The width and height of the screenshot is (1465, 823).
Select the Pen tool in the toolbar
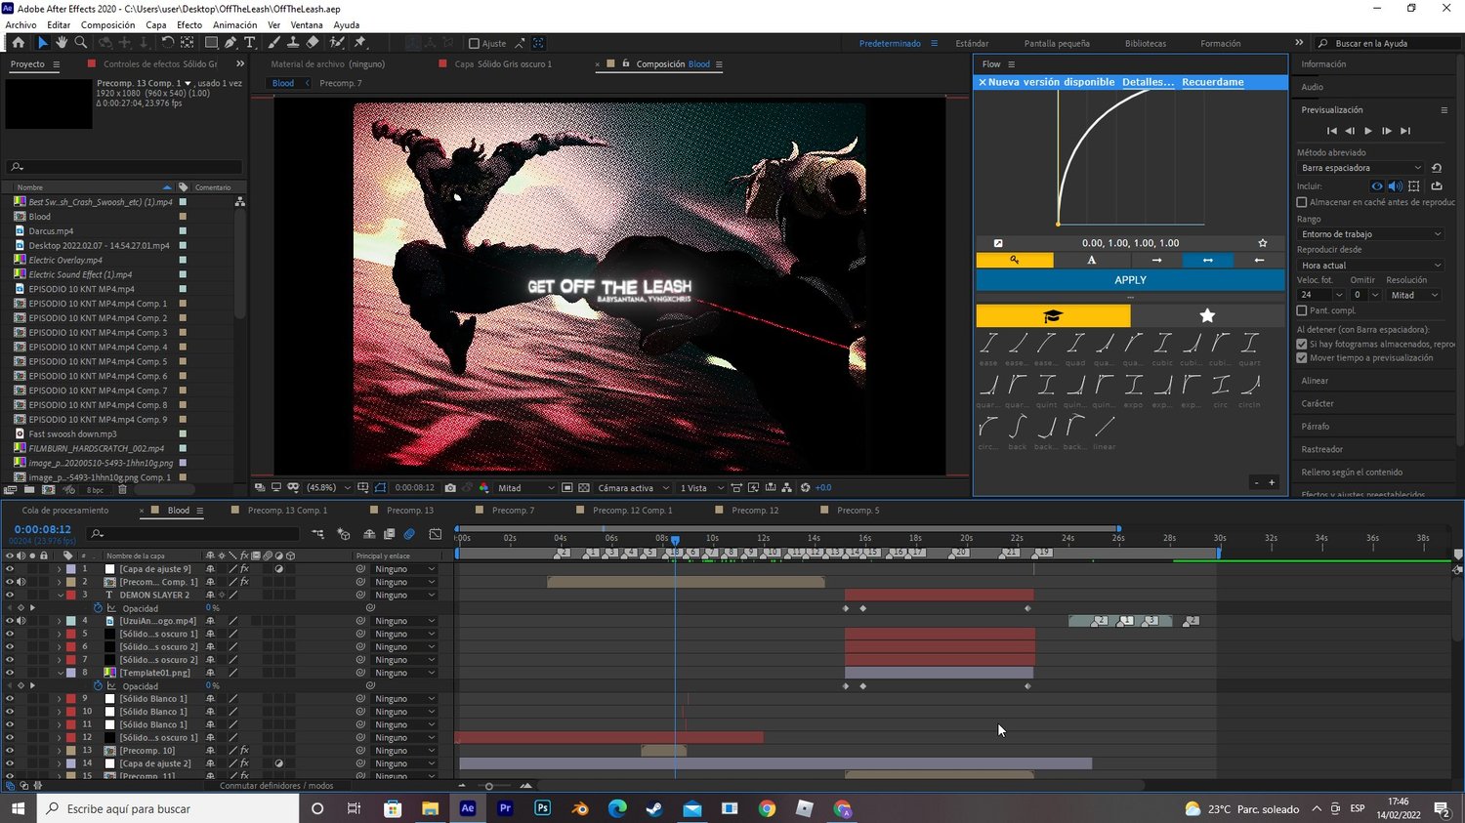tap(230, 43)
